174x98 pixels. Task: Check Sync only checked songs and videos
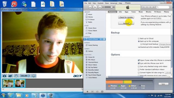139,66
